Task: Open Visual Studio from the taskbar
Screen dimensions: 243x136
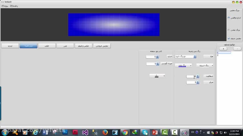Action: pos(85,132)
